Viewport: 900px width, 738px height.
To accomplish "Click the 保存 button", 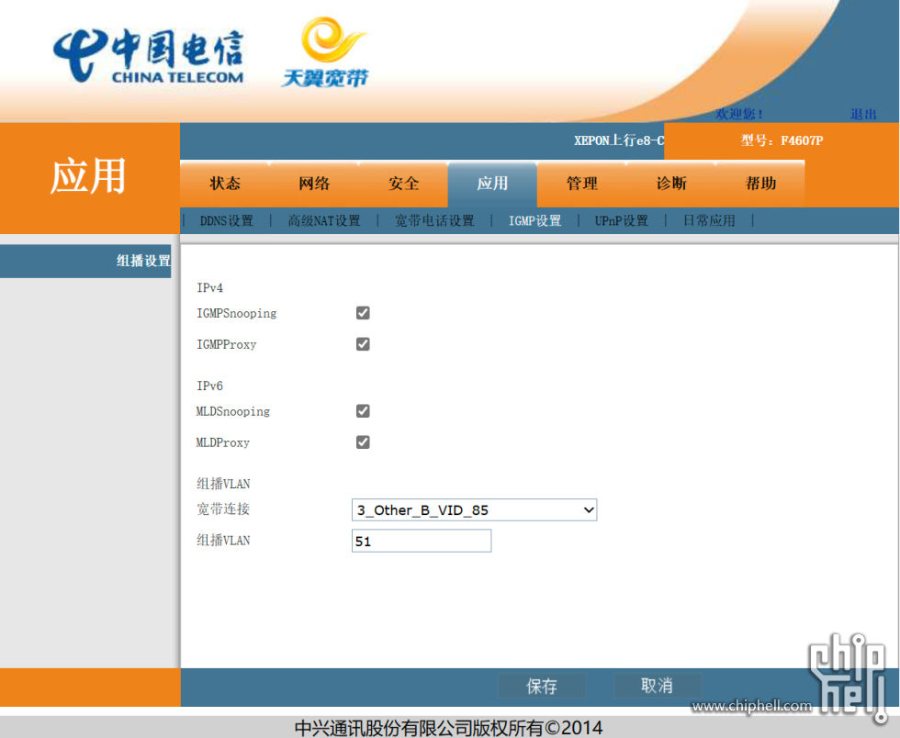I will pyautogui.click(x=542, y=686).
